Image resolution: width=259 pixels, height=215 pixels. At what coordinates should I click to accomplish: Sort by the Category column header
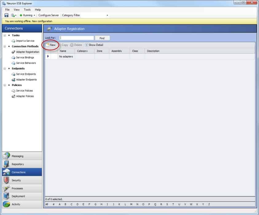(85, 51)
